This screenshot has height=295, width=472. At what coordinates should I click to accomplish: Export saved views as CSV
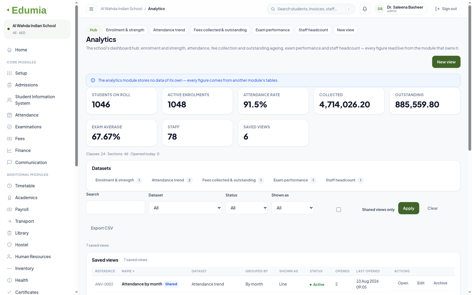pos(102,228)
